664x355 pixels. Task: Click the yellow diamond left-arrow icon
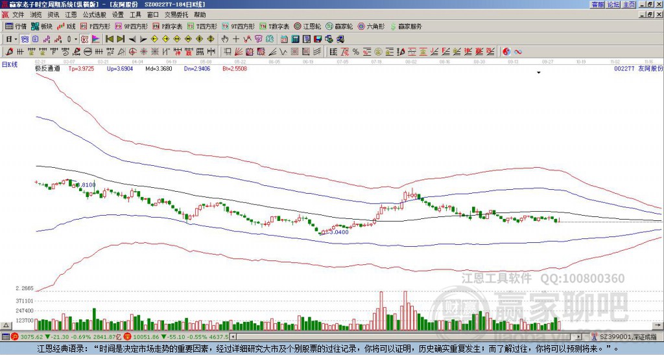tap(154, 39)
